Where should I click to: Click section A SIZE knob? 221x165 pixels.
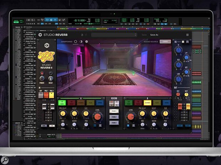point(86,114)
